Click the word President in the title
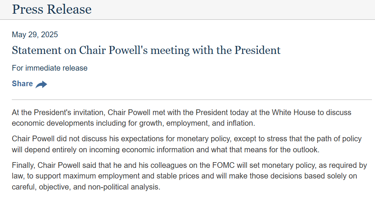The image size is (375, 199). tap(258, 50)
